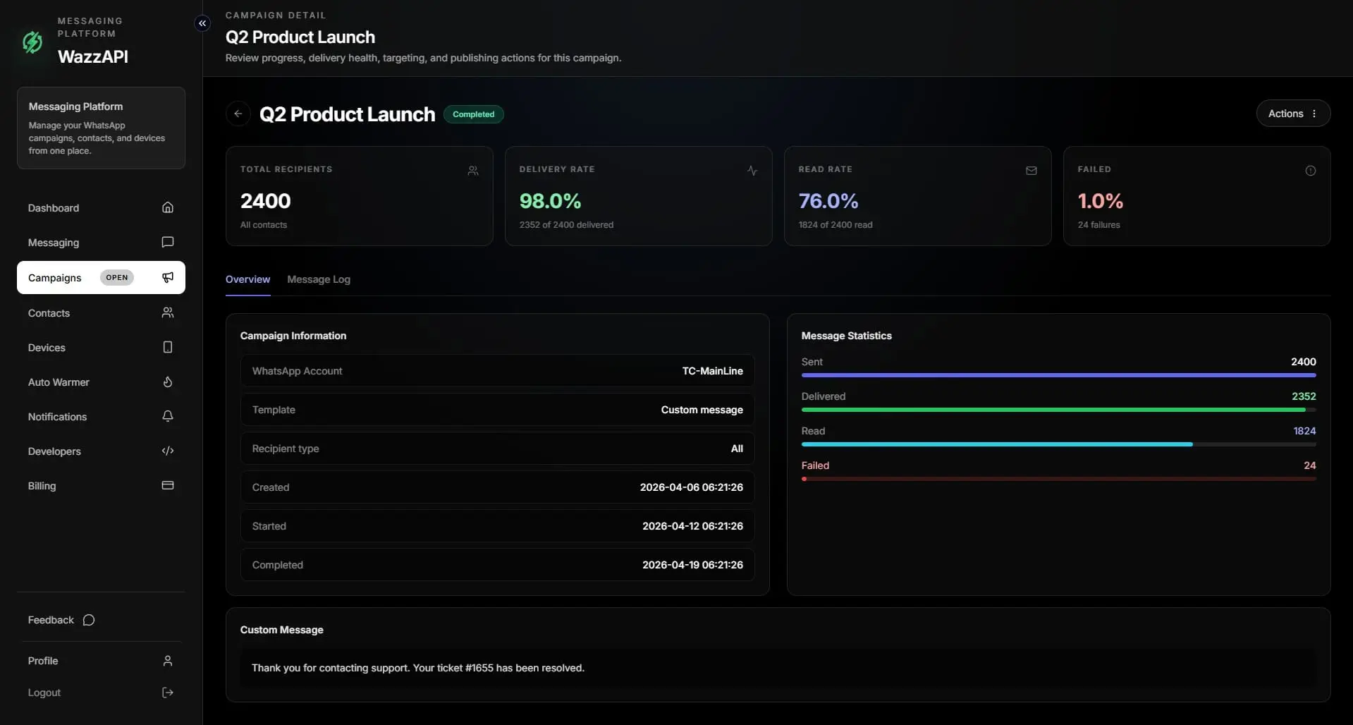Switch to the Message Log tab

coord(319,279)
